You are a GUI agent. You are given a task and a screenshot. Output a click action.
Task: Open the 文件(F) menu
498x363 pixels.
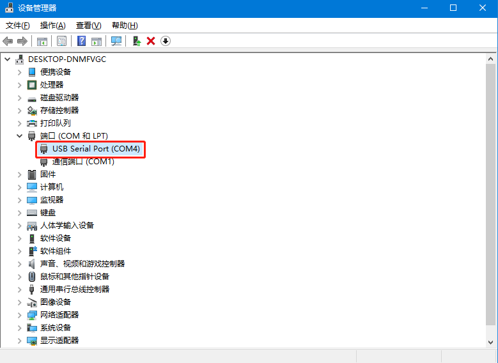pos(17,26)
